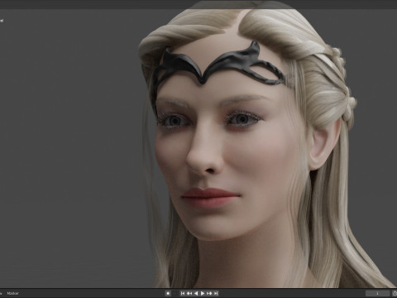Open the Marker menu in the timeline
397x298 pixels.
[12, 293]
